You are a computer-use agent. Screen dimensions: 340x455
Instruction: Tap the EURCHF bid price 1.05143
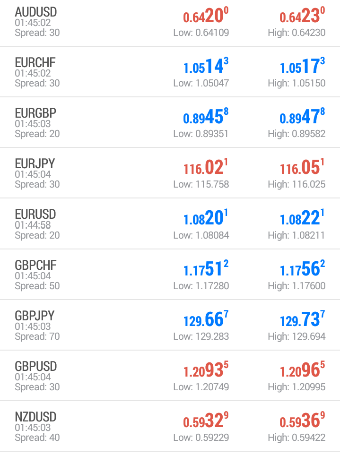206,66
